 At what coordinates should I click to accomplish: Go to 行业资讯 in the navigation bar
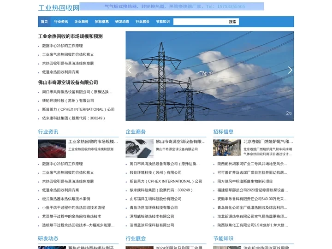[x=61, y=22]
